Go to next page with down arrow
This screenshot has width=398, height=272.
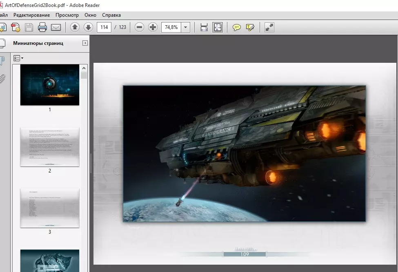coord(88,27)
